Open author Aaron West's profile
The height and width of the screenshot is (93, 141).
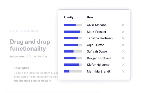pyautogui.click(x=18, y=56)
